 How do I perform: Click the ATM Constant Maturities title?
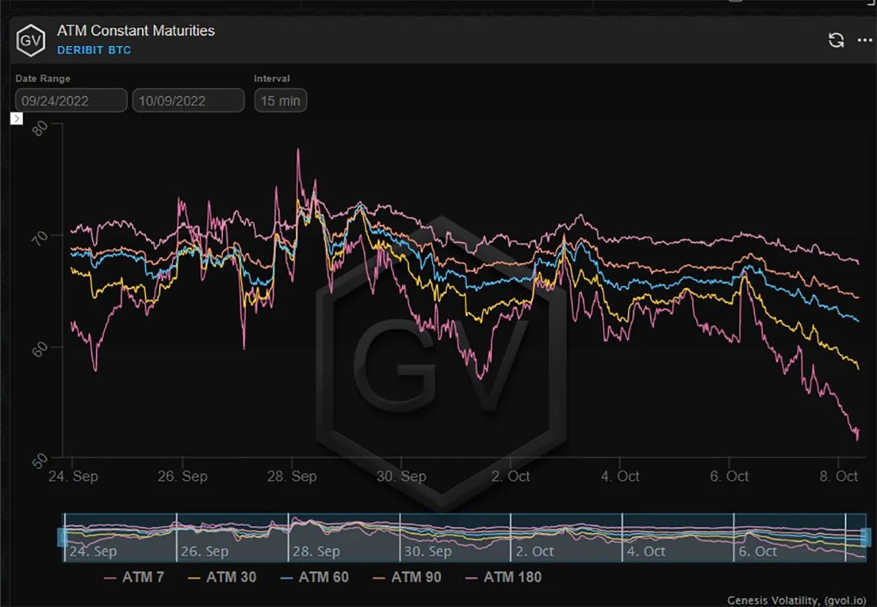pos(136,30)
